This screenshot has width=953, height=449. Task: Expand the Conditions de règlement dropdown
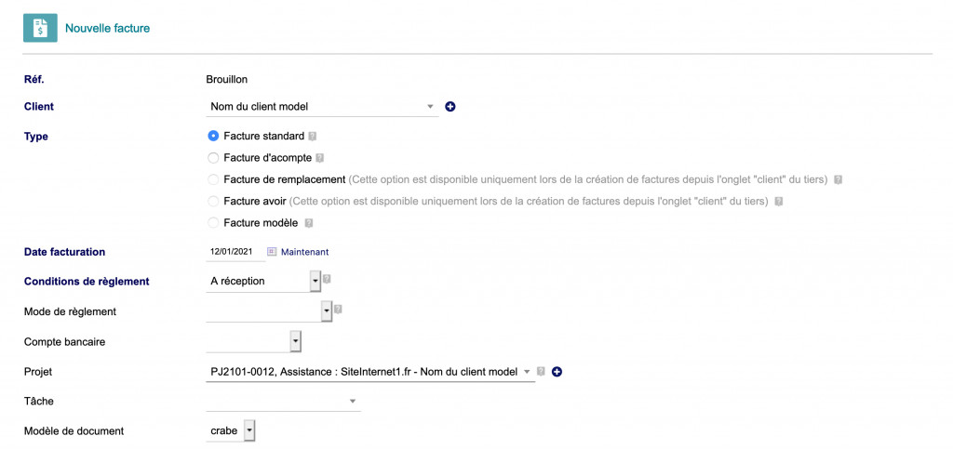click(x=315, y=281)
